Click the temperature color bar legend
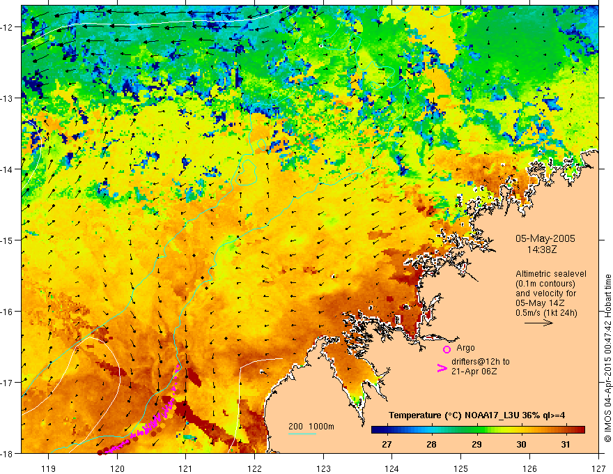The image size is (613, 474). pyautogui.click(x=478, y=430)
